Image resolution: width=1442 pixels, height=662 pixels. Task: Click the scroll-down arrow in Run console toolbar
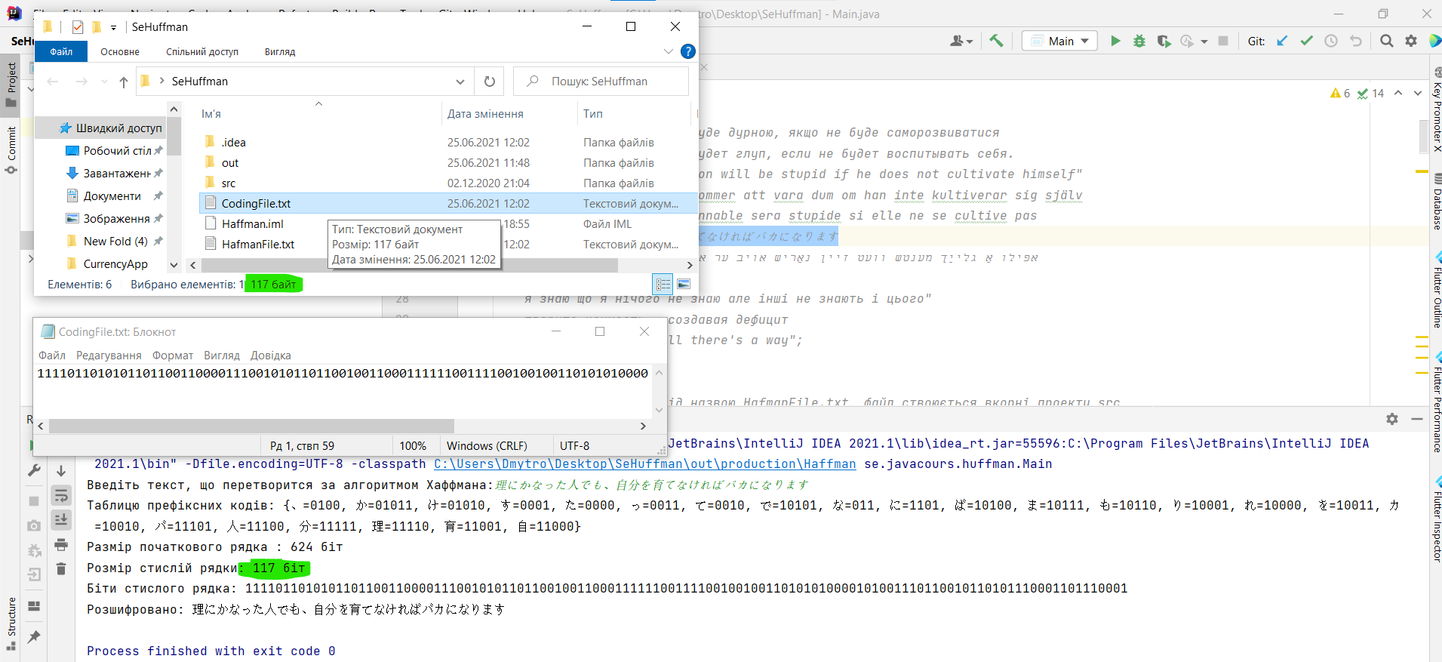[x=61, y=470]
